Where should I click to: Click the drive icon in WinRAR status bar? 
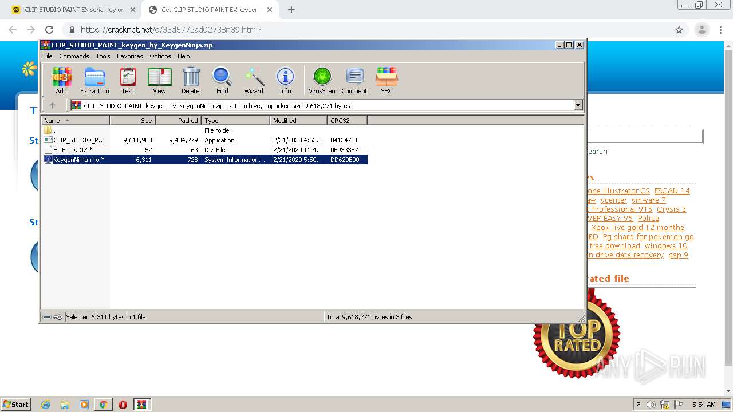47,316
